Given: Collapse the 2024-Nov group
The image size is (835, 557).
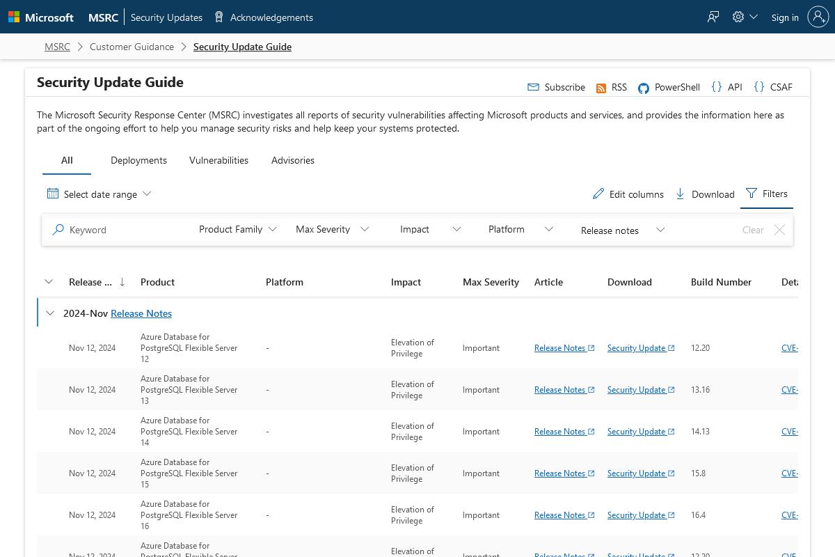Looking at the screenshot, I should click(x=50, y=313).
